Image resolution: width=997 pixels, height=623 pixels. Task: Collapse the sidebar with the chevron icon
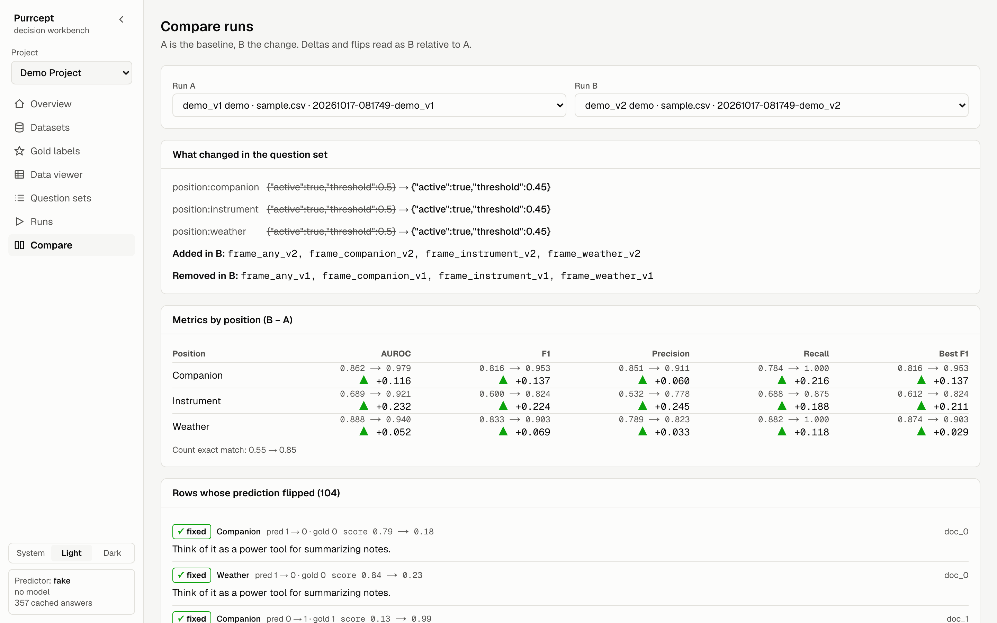pos(121,19)
